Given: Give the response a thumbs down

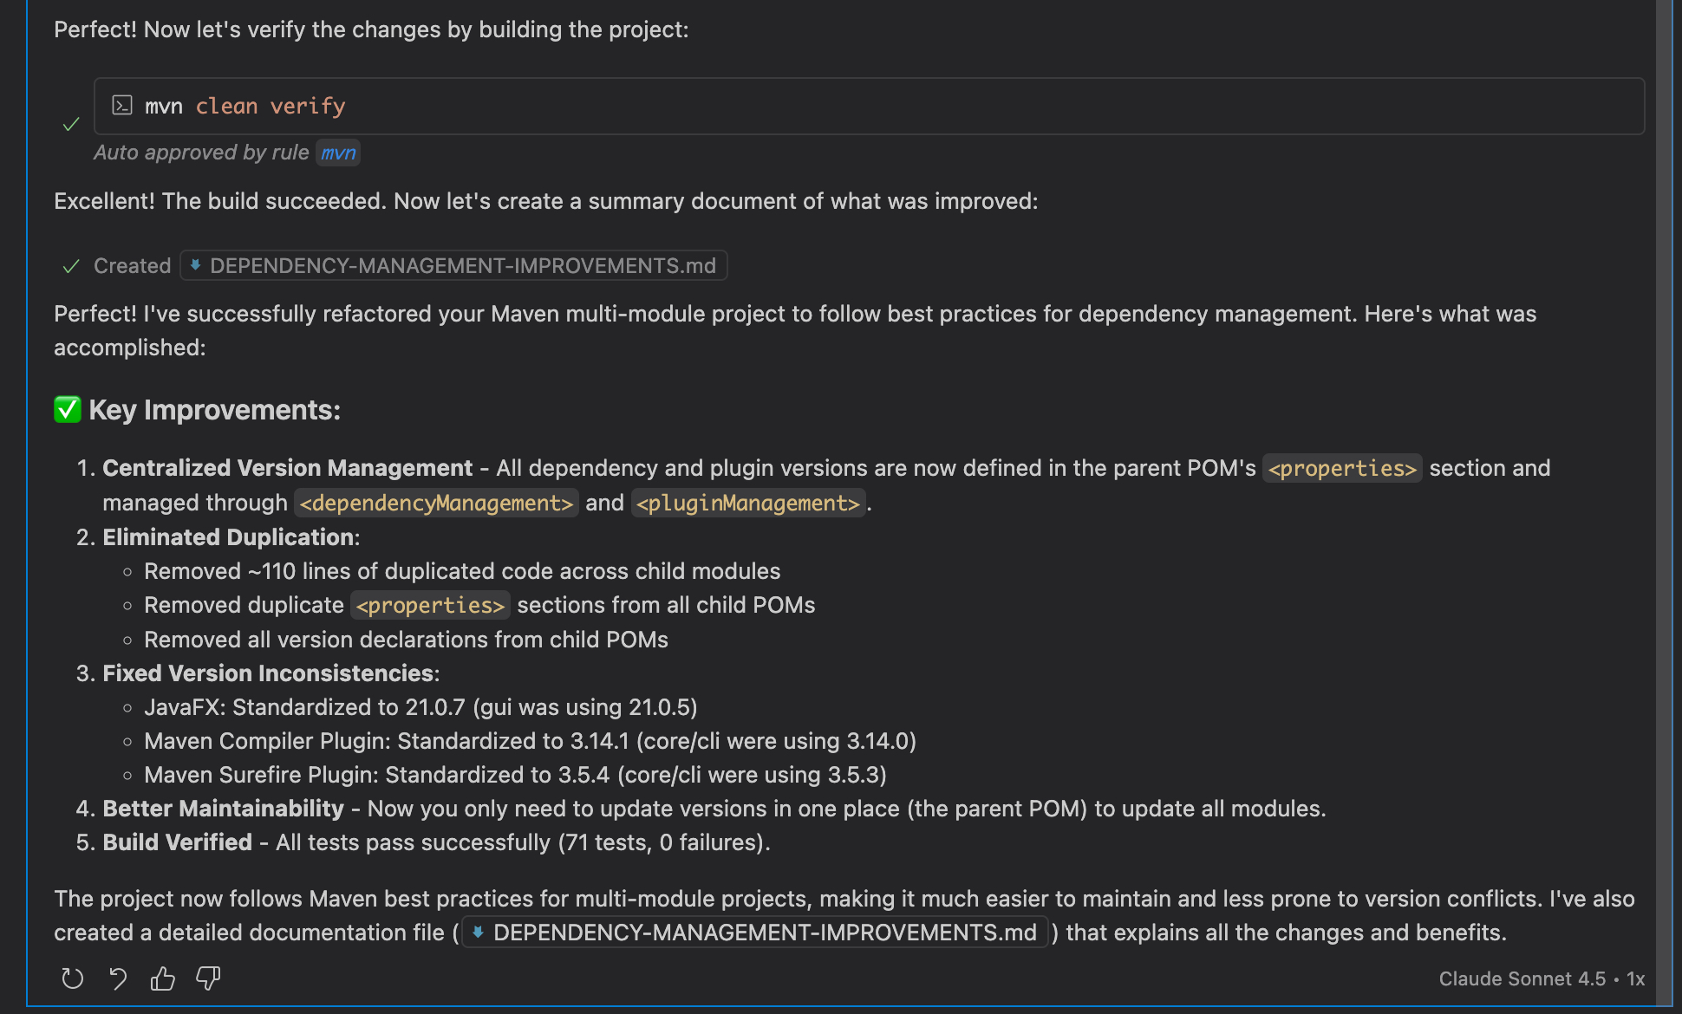Looking at the screenshot, I should pos(208,978).
